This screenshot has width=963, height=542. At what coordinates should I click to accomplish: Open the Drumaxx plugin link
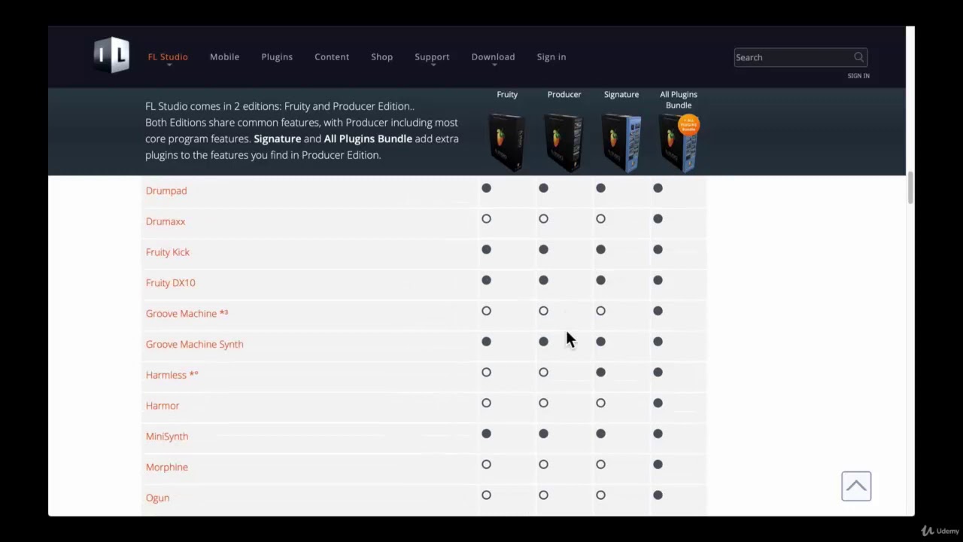[166, 221]
